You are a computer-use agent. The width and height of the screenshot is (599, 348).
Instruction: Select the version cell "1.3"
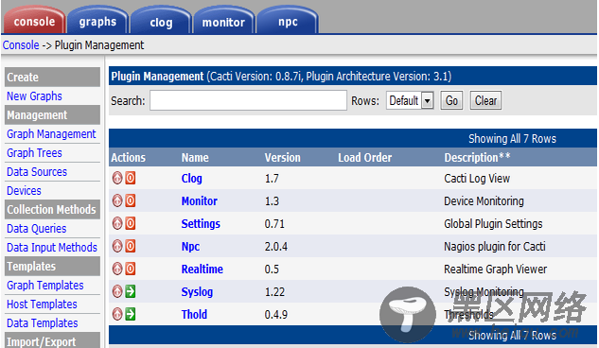point(272,201)
